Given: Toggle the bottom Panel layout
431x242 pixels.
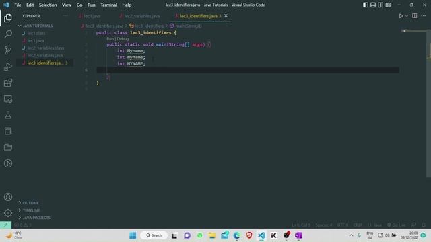Looking at the screenshot, I should pos(373,5).
